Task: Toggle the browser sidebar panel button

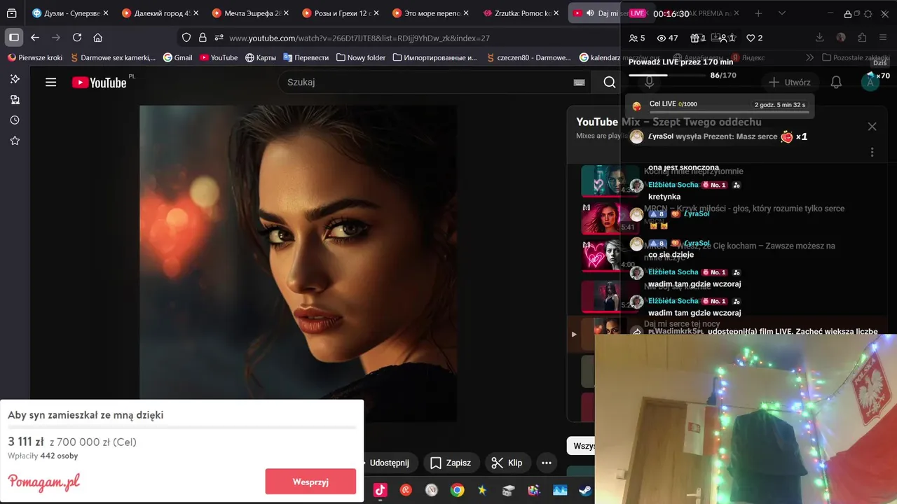Action: click(x=13, y=38)
